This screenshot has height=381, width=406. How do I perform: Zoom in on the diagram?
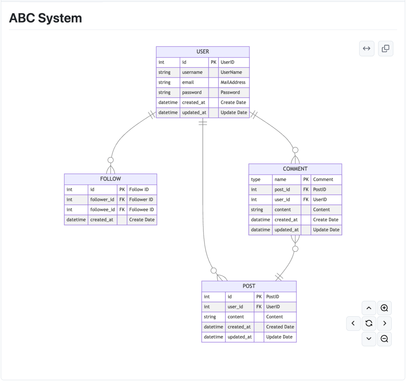click(x=384, y=308)
